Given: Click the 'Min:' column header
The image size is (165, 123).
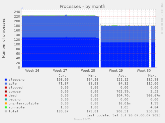Looking at the screenshot, I should tap(92, 76).
